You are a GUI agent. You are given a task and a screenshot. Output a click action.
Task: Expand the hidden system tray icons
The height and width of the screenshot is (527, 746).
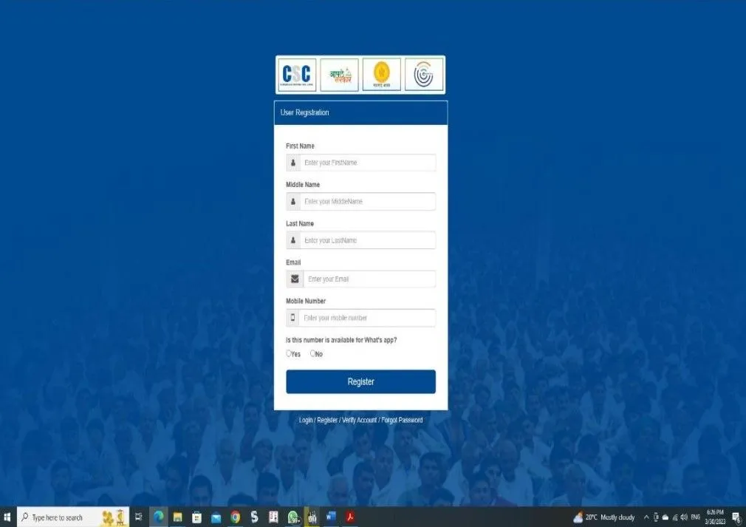click(x=646, y=517)
